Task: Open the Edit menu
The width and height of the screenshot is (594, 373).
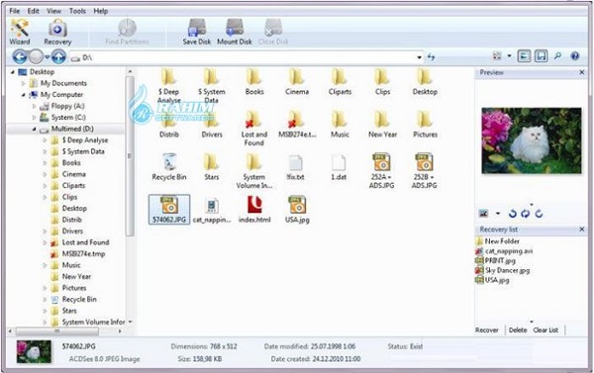Action: pos(34,11)
